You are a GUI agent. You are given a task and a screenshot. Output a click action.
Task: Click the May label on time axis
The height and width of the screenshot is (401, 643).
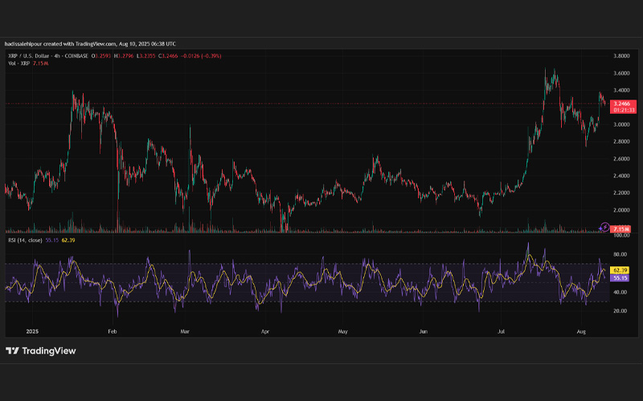[x=343, y=331]
